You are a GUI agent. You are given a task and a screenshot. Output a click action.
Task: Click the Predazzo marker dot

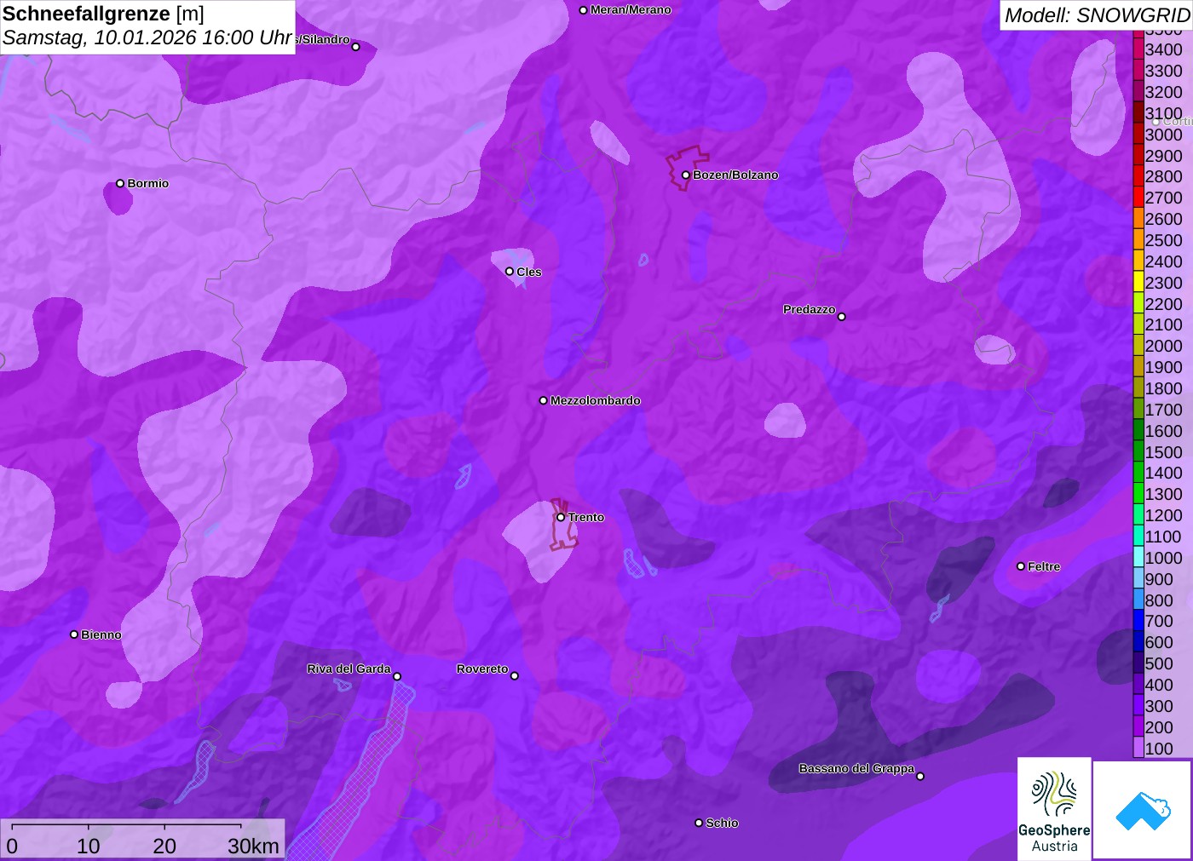tap(842, 317)
